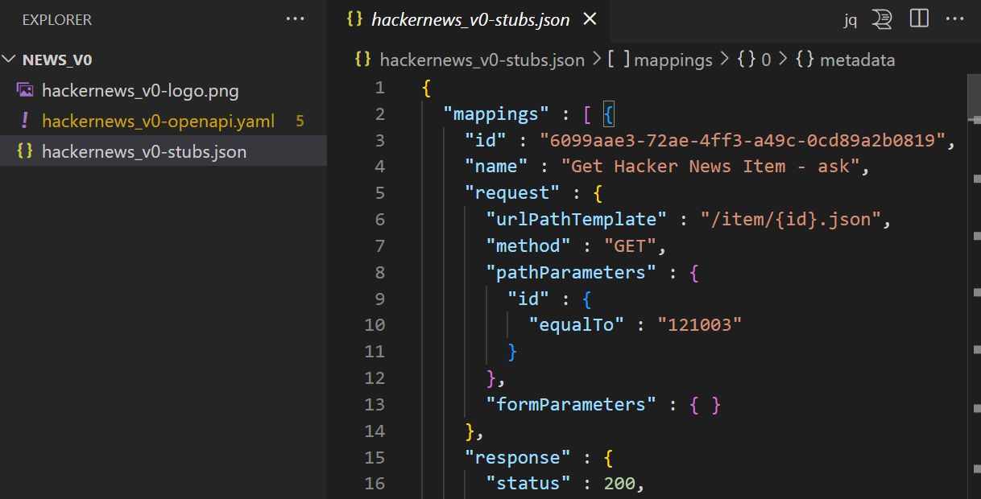The image size is (981, 499).
Task: Click JSON braces icon beside stubs.json in explorer
Action: [x=25, y=151]
